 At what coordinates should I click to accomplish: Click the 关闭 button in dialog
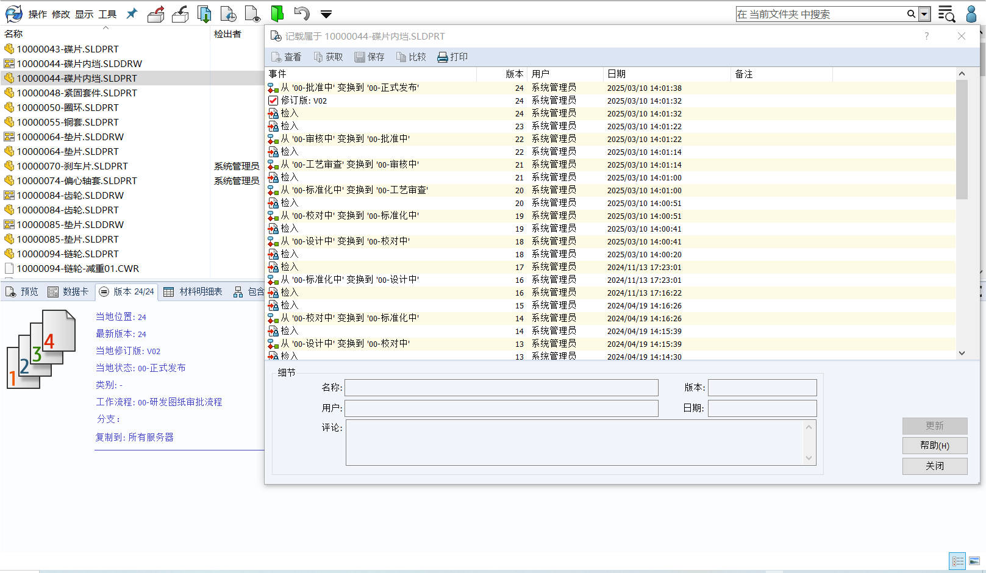point(934,466)
